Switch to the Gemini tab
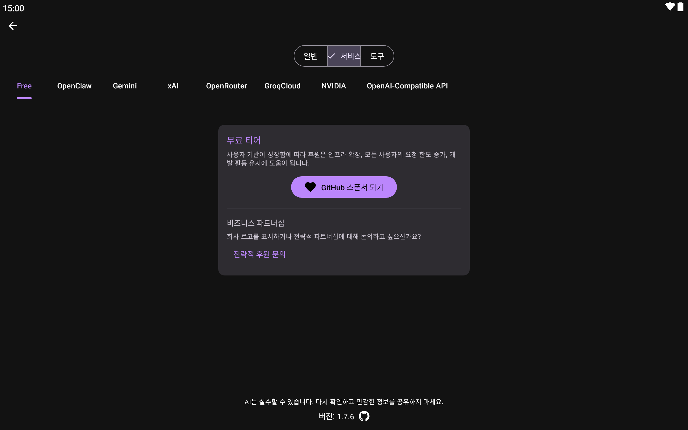 (x=124, y=86)
